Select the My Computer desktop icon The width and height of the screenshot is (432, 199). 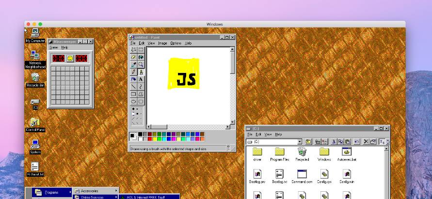point(35,35)
